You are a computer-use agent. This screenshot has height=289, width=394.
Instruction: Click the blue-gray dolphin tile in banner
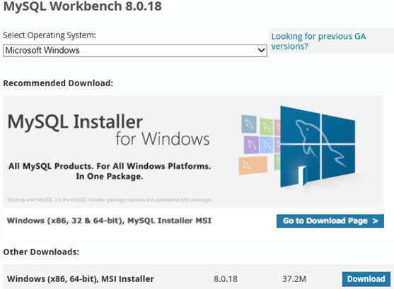(249, 124)
